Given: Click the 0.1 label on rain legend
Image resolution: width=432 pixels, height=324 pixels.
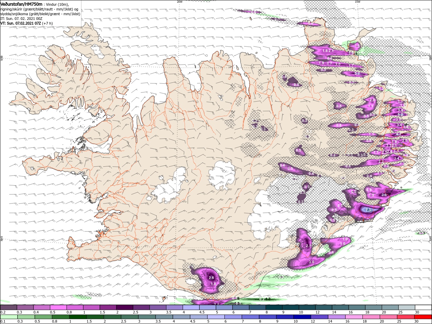Looking at the screenshot, I should [x=3, y=321].
